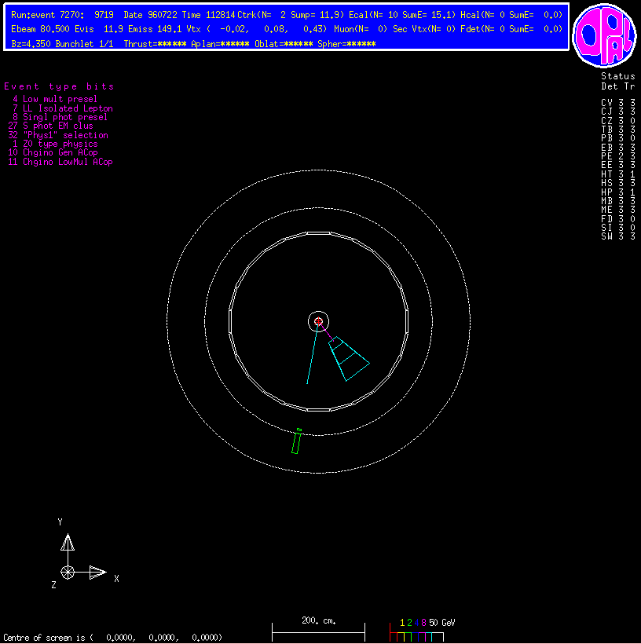Click the OPAL logo

point(603,37)
